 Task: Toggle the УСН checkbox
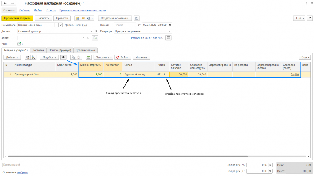tap(19, 44)
